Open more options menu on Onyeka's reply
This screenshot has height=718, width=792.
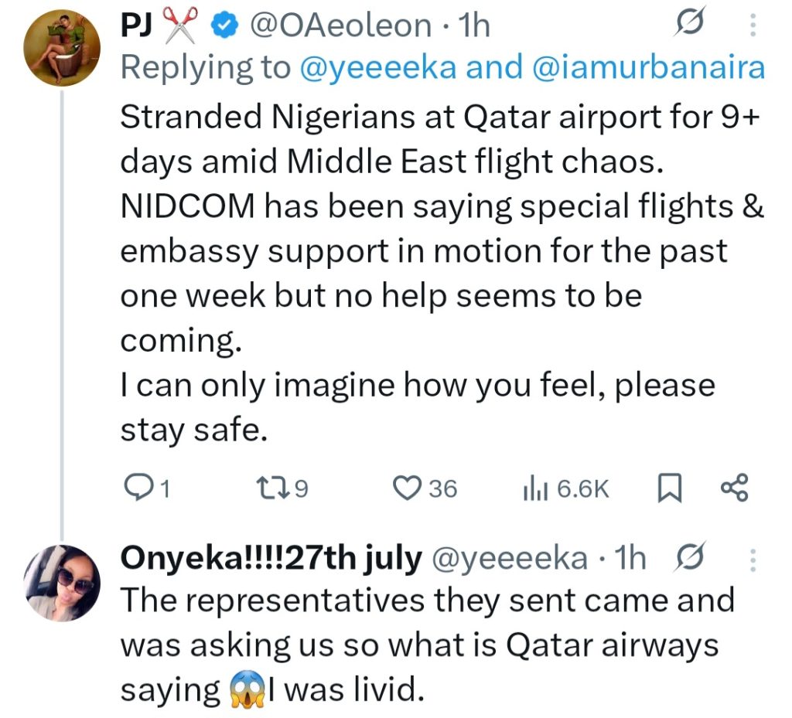click(x=753, y=559)
